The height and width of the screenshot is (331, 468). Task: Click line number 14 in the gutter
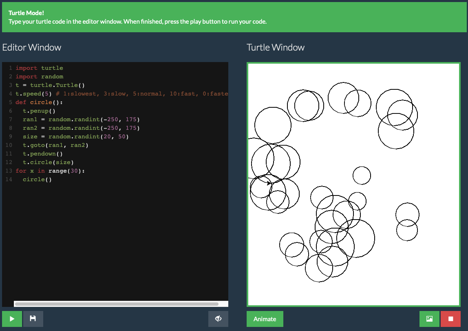(x=9, y=180)
